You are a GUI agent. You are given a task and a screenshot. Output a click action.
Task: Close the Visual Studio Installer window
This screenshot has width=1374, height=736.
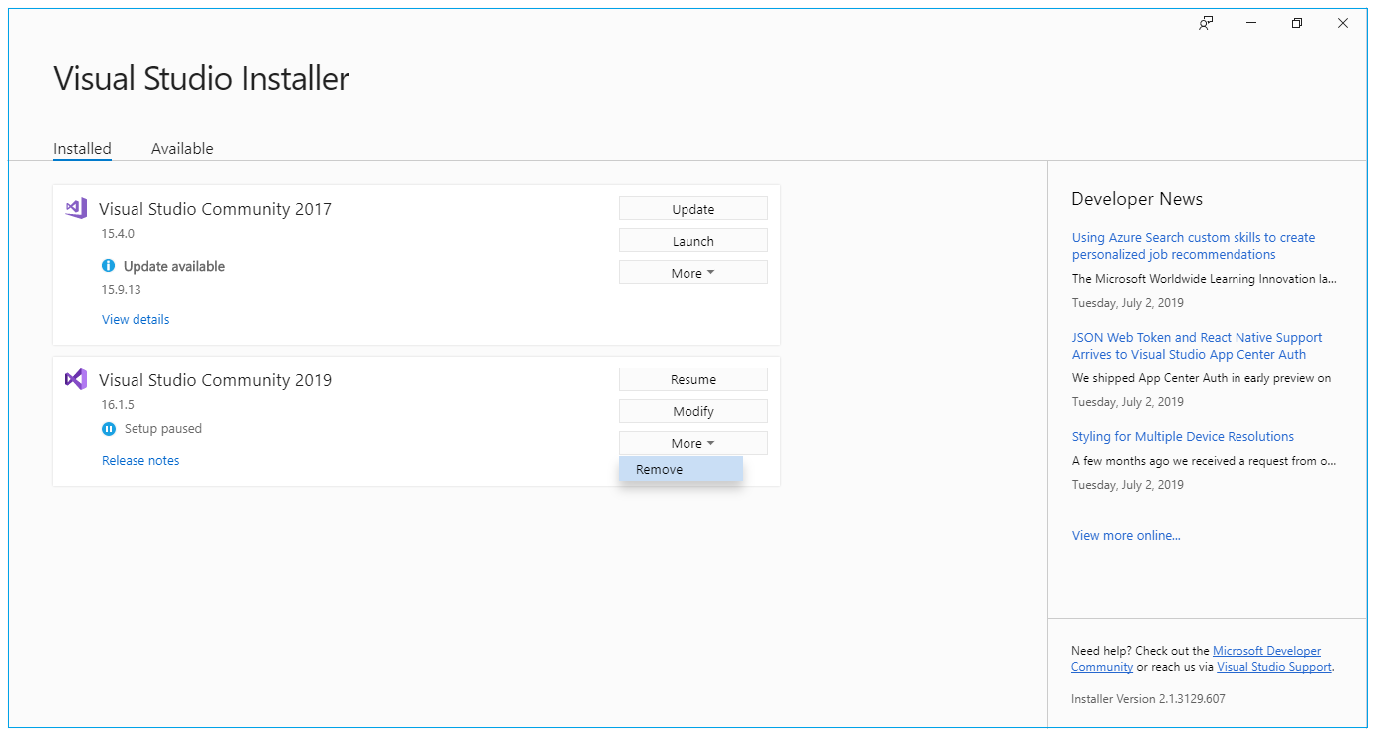click(x=1343, y=23)
